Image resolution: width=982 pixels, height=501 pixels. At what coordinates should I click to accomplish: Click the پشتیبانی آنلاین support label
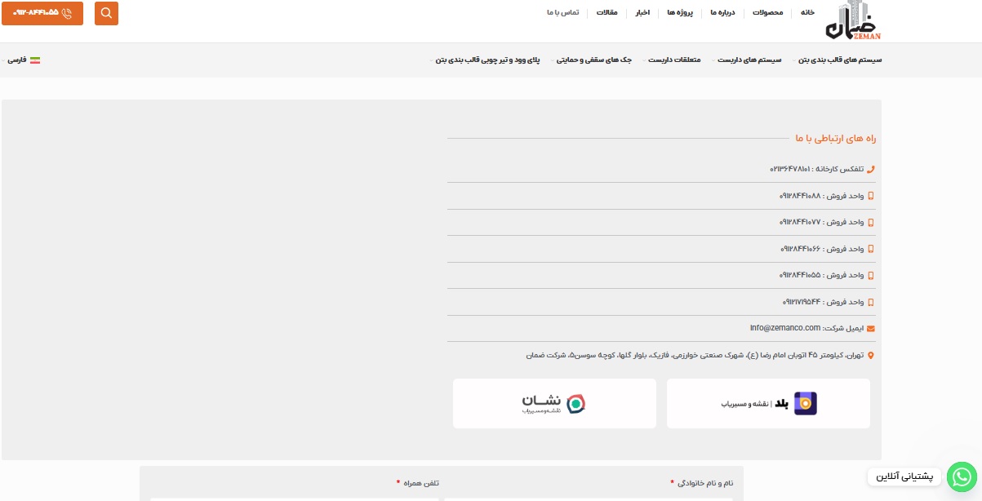pyautogui.click(x=904, y=477)
